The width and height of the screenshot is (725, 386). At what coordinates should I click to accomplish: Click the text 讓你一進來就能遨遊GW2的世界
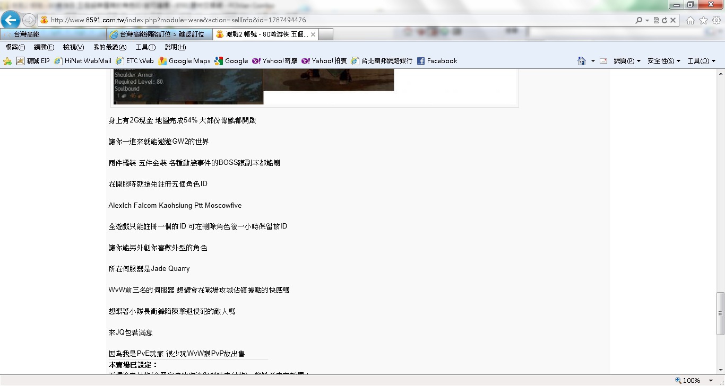[159, 142]
